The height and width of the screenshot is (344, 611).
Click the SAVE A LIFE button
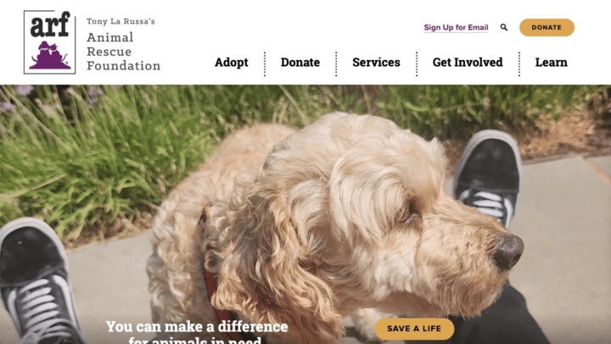(414, 329)
